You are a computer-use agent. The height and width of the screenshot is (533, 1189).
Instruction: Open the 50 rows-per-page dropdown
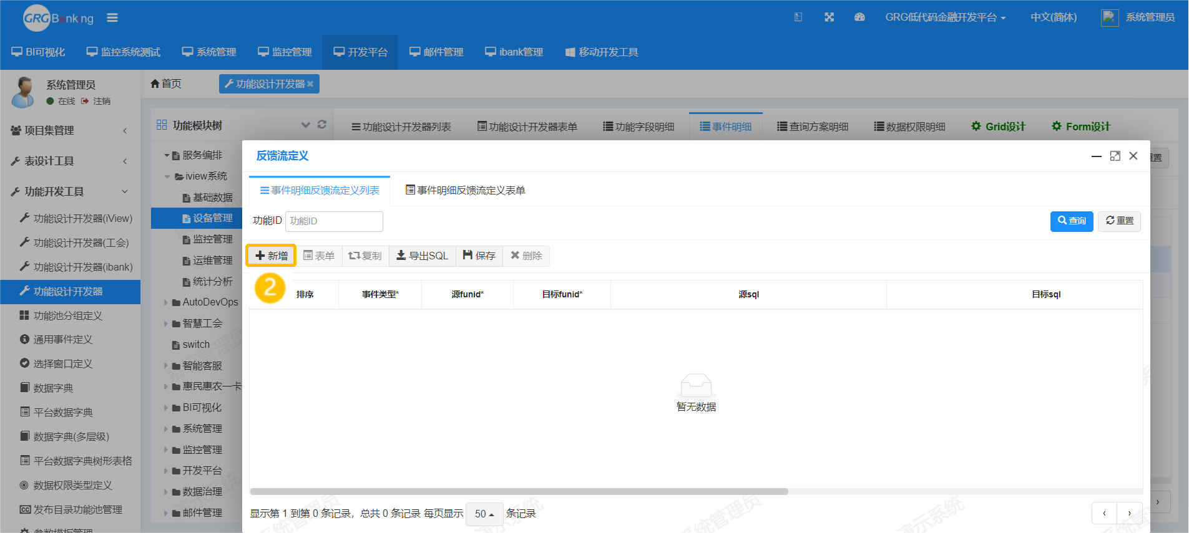[484, 514]
